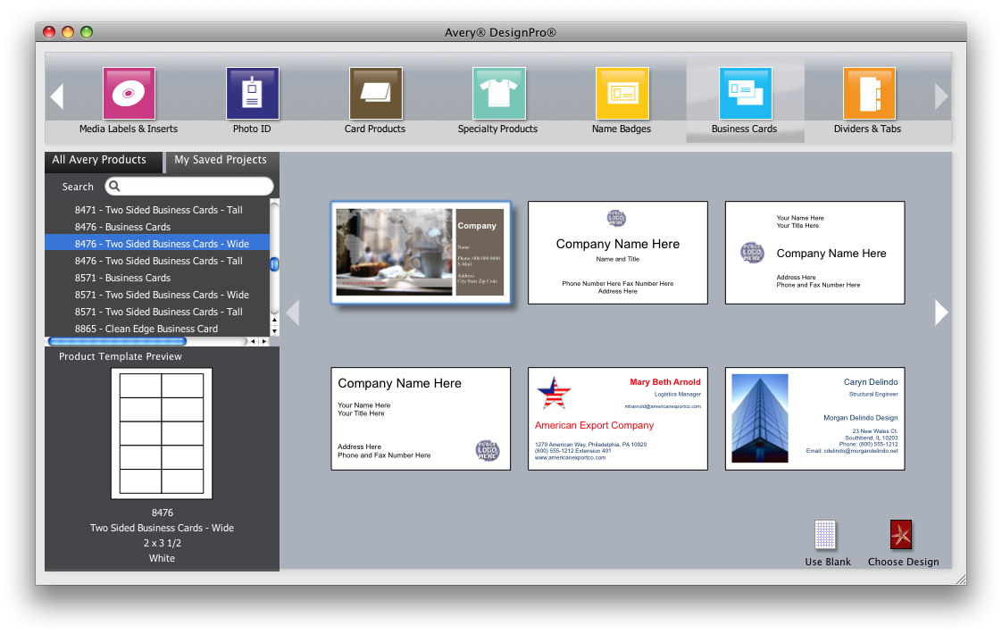Open the Photo ID product category
Viewport: 1002px width, 634px height.
(x=252, y=94)
